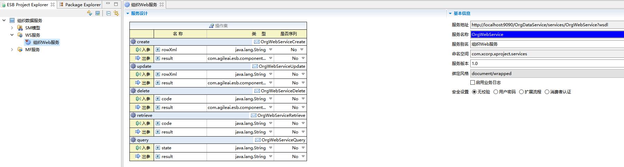Click the 操作集 header icon
Viewport: 624px width, 167px height.
tap(211, 26)
